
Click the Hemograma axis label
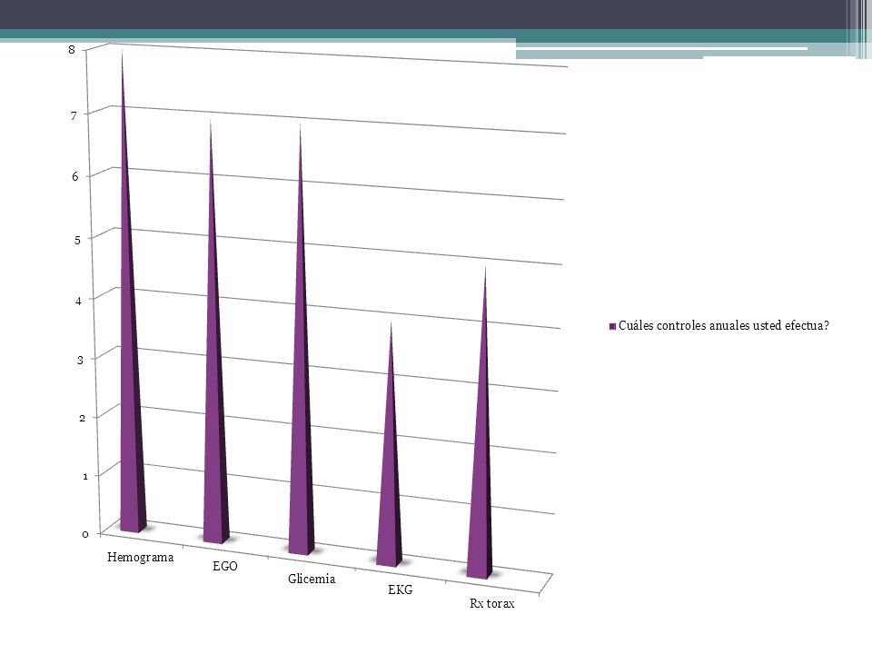click(x=140, y=557)
